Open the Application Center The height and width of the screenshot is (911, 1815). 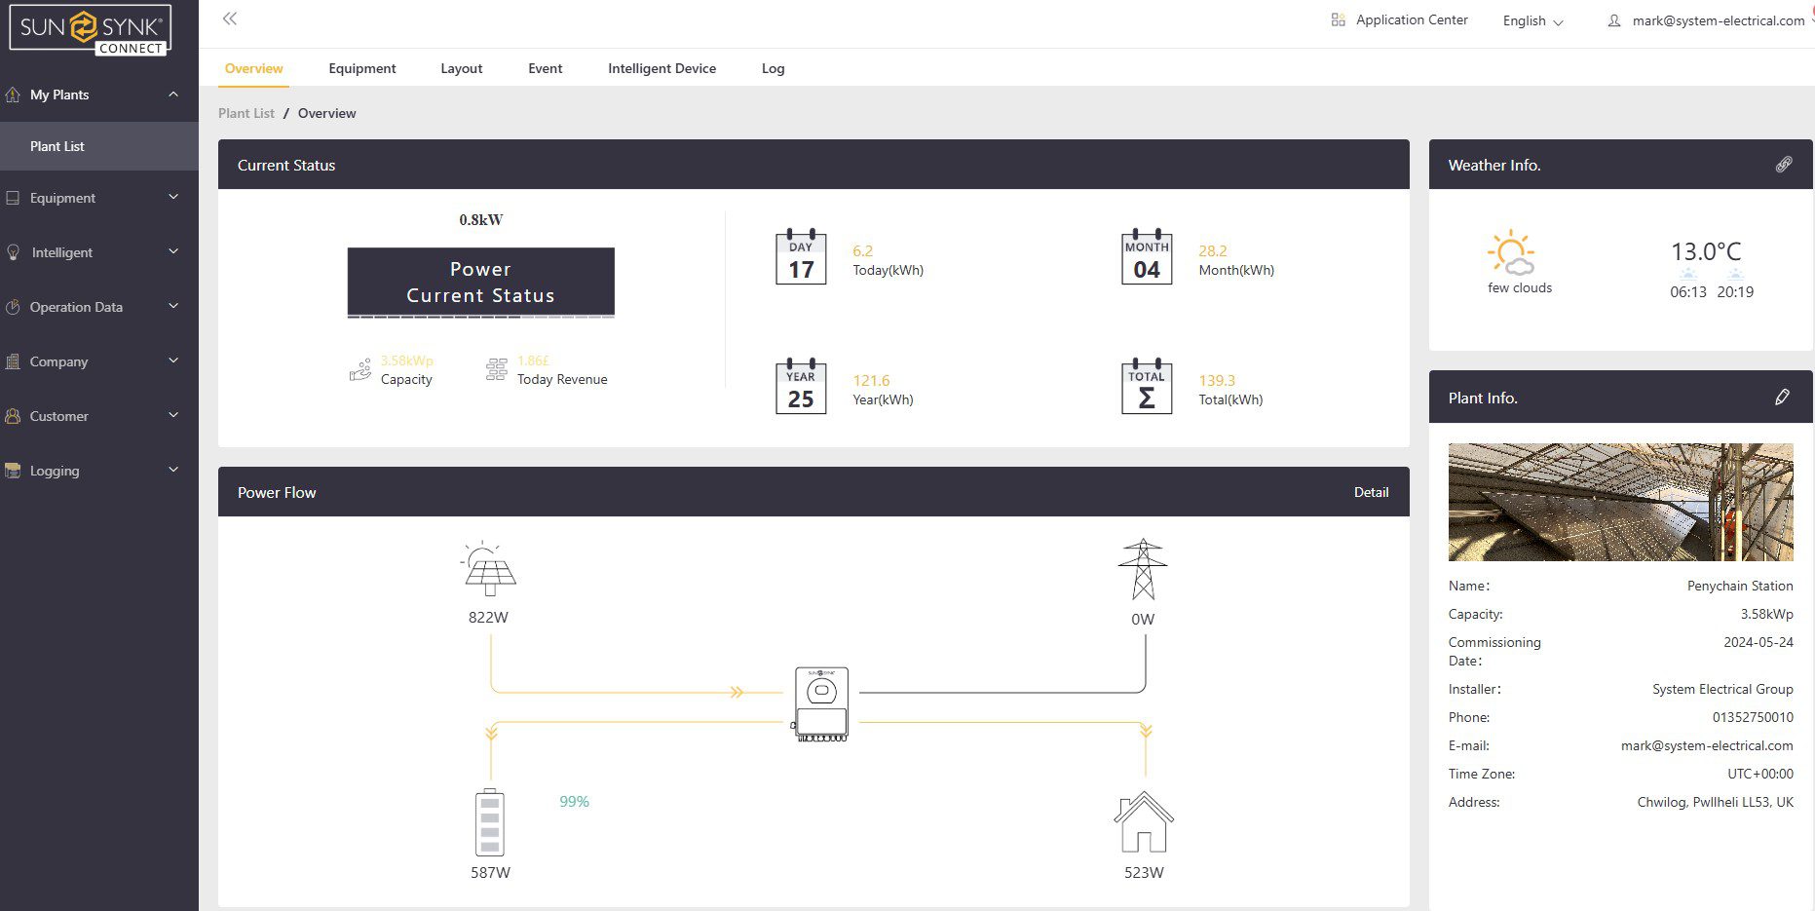pyautogui.click(x=1400, y=20)
